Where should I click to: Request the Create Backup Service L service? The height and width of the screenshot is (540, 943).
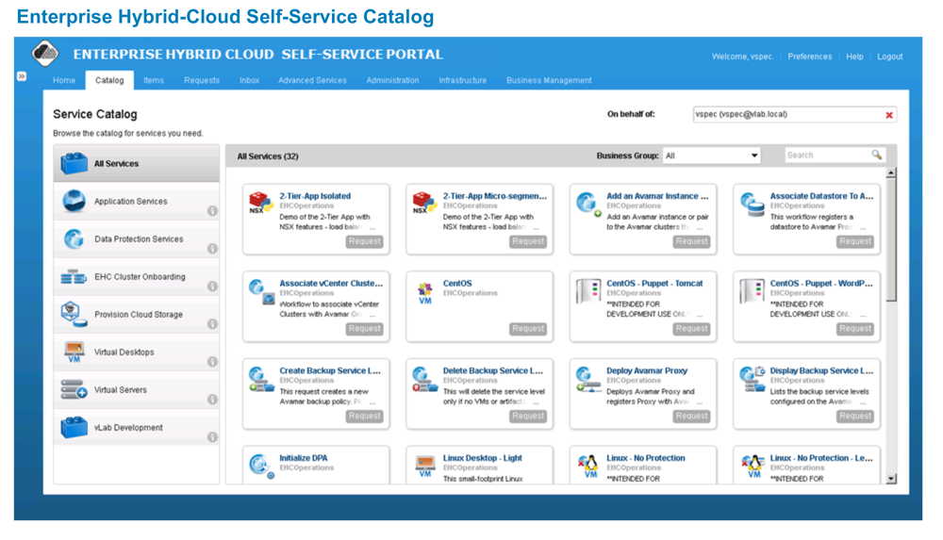[364, 416]
